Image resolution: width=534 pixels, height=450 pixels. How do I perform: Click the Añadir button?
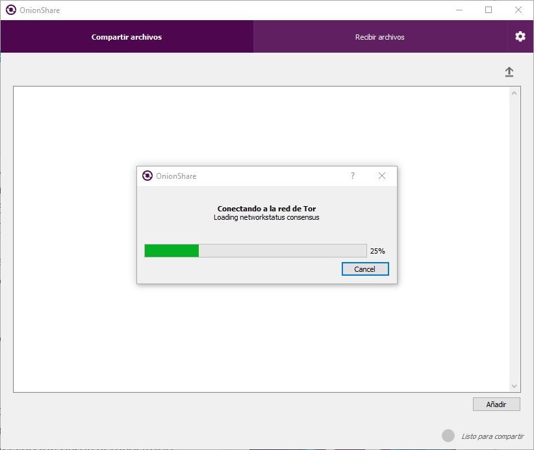tap(496, 404)
